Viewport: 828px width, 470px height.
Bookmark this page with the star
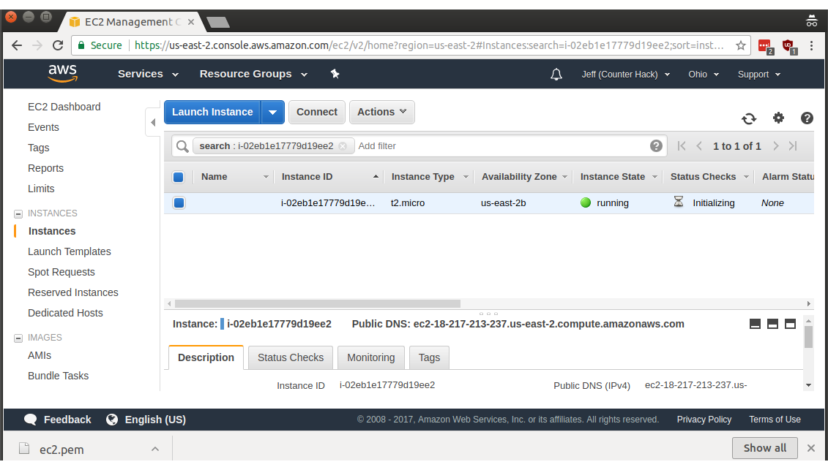point(741,45)
